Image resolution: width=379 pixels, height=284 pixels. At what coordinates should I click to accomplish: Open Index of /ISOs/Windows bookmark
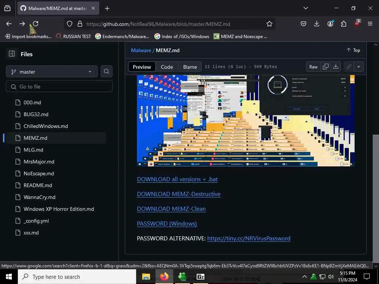coord(182,37)
